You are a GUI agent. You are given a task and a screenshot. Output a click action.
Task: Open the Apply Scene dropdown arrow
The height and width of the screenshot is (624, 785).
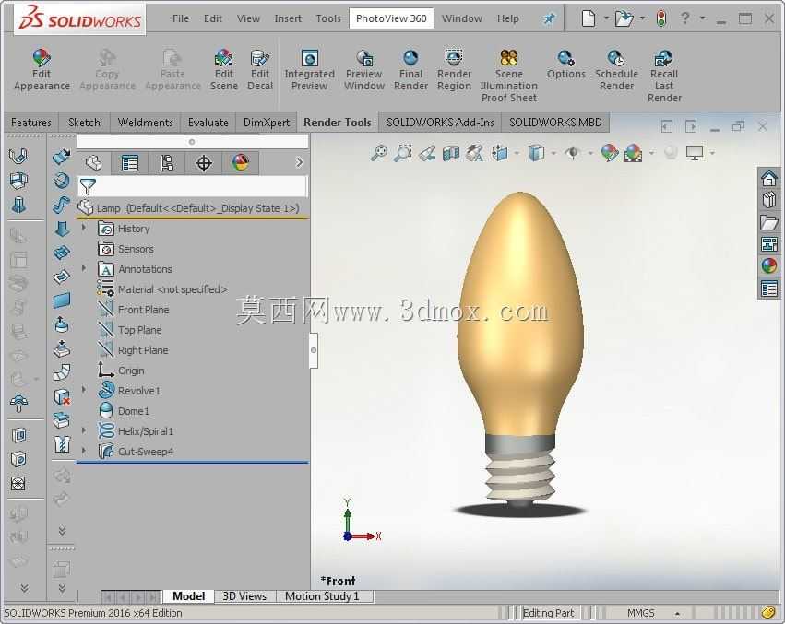pyautogui.click(x=651, y=153)
